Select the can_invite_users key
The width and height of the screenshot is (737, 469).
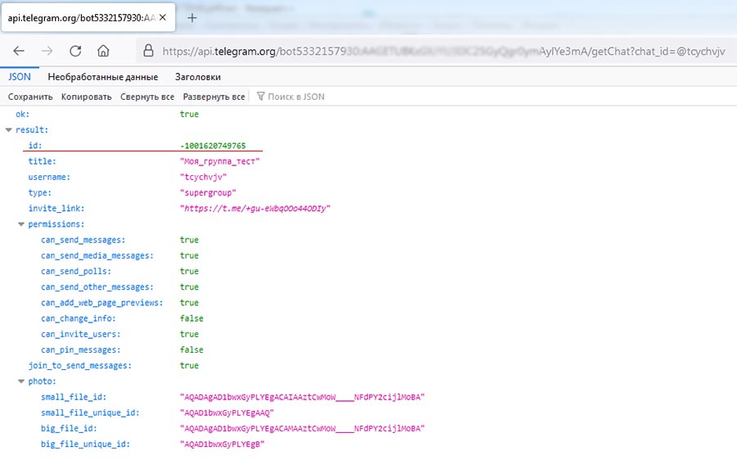[x=81, y=334]
